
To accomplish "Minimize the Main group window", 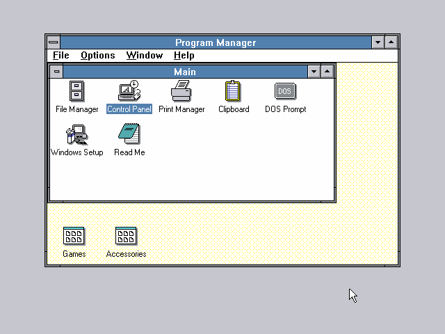I will pos(314,72).
